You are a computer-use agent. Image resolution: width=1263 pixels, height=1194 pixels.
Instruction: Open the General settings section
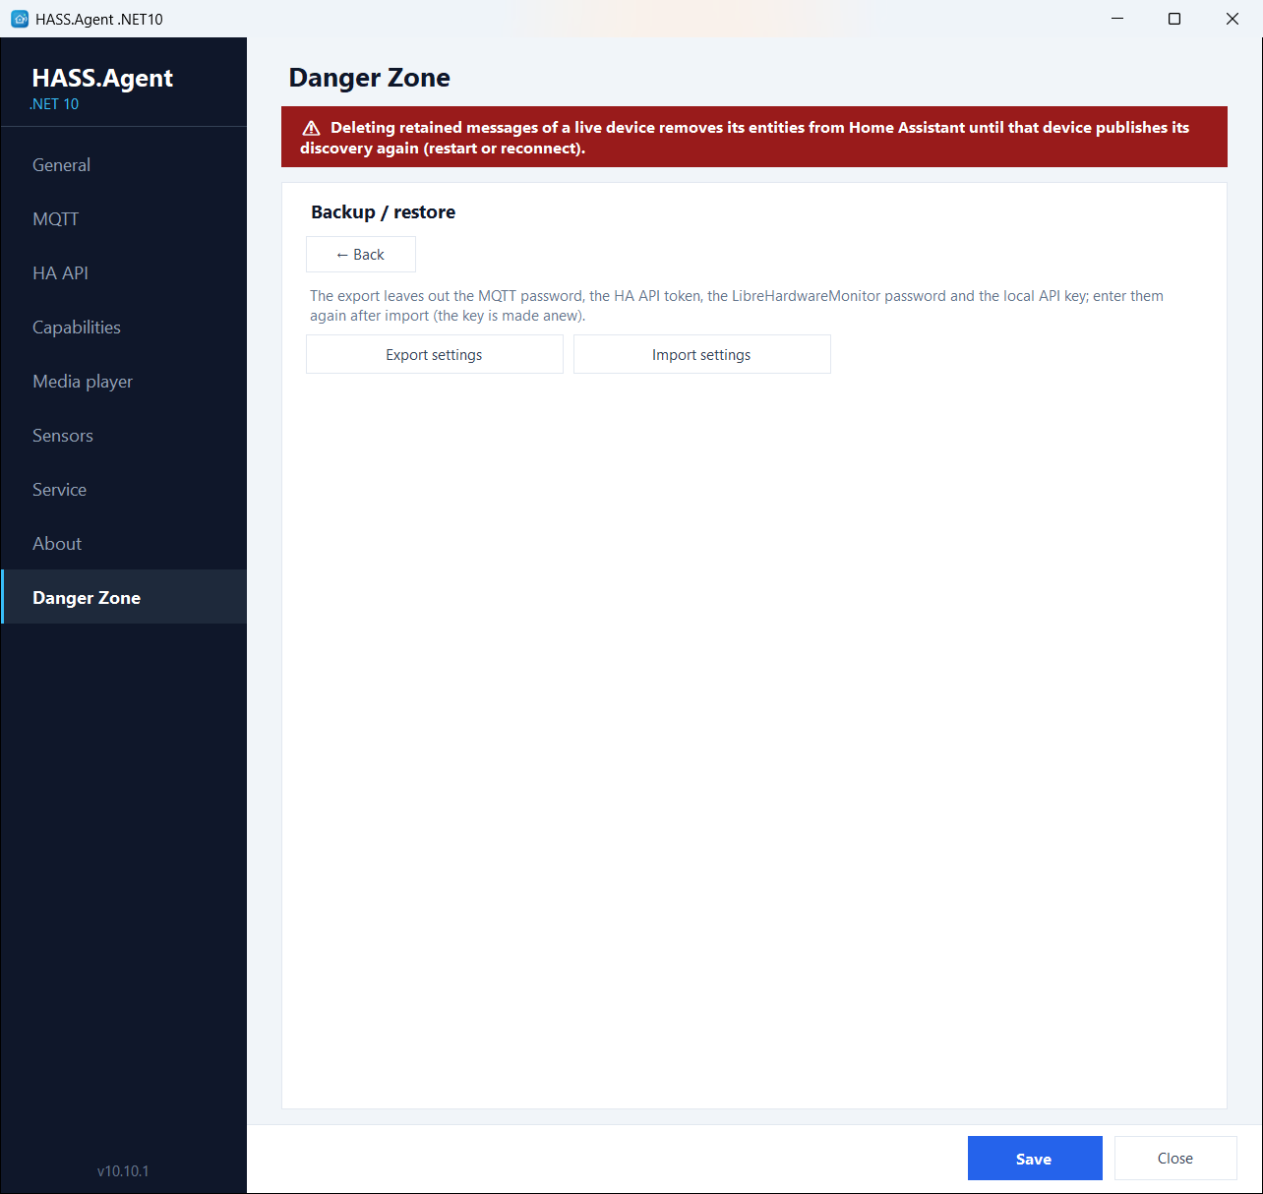(x=124, y=165)
